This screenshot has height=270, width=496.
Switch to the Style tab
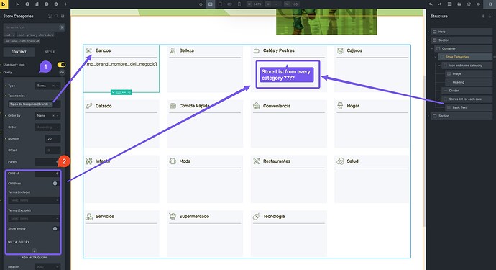pyautogui.click(x=50, y=52)
